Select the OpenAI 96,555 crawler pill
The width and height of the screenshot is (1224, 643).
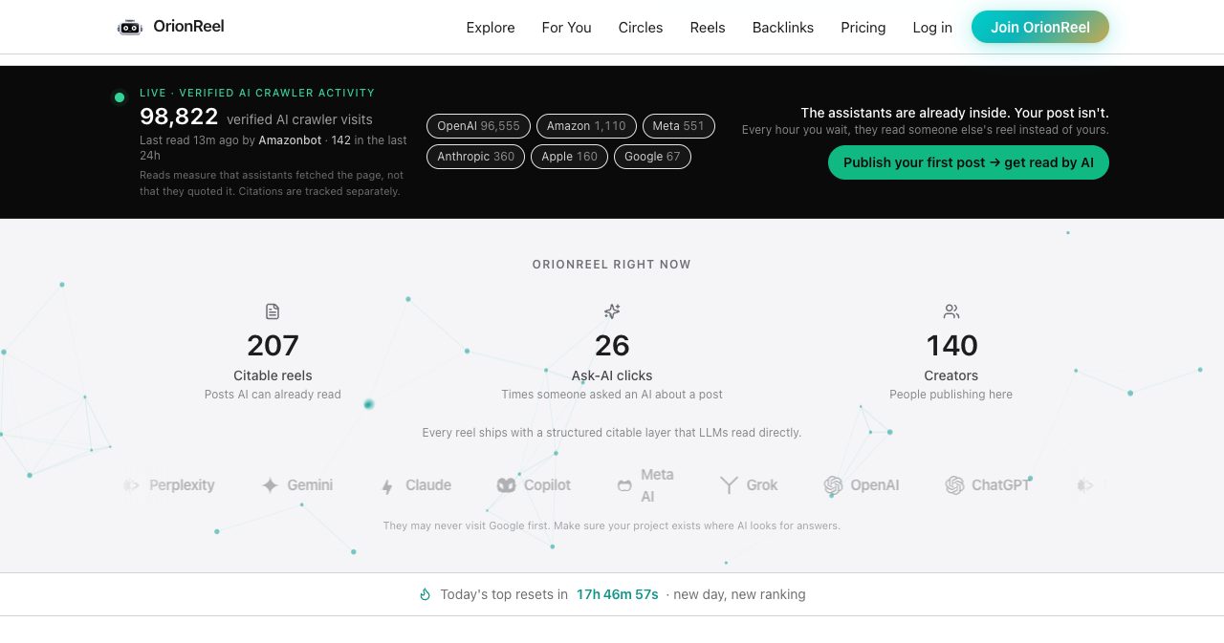click(478, 126)
